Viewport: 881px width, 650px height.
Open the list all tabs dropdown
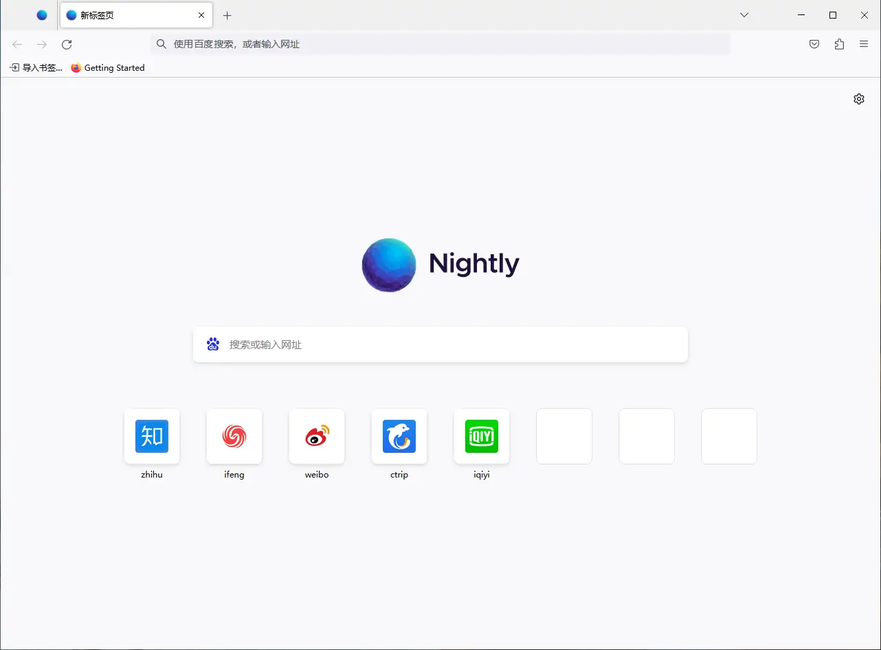(744, 14)
